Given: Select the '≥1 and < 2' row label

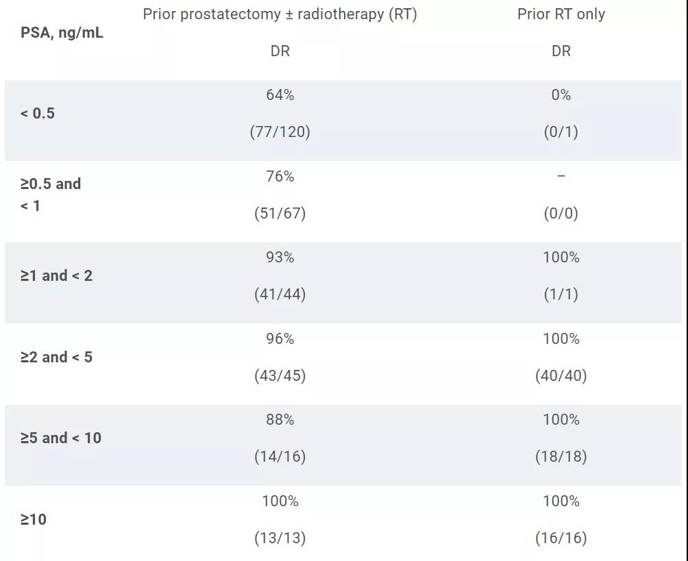Looking at the screenshot, I should click(x=56, y=275).
